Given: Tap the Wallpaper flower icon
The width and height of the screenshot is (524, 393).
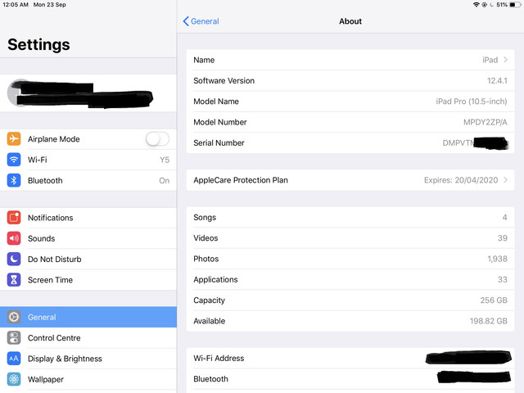Looking at the screenshot, I should coord(14,379).
